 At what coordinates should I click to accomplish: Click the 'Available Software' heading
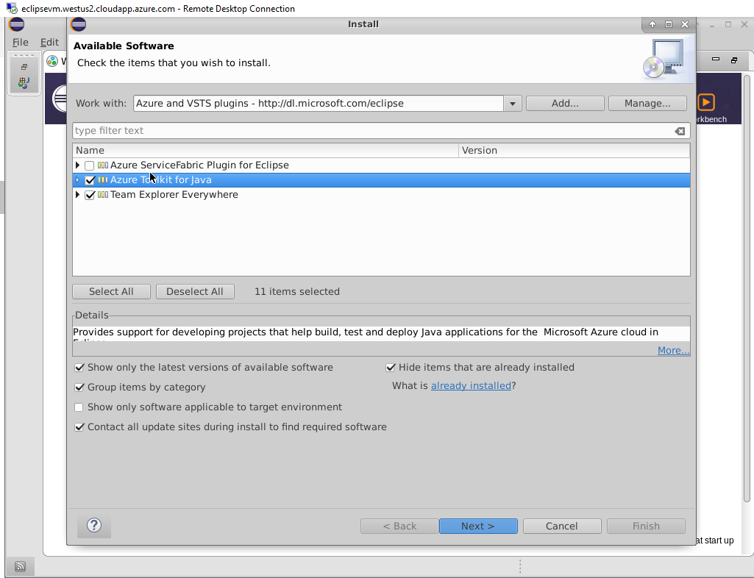pos(124,46)
